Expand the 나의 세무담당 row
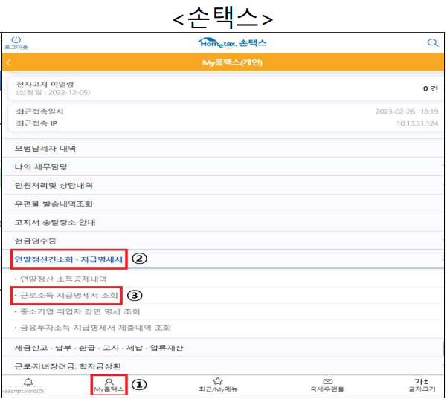This screenshot has height=399, width=447. [223, 167]
